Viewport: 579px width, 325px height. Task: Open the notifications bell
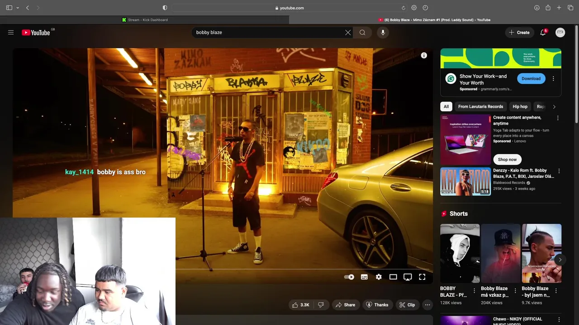(x=543, y=32)
